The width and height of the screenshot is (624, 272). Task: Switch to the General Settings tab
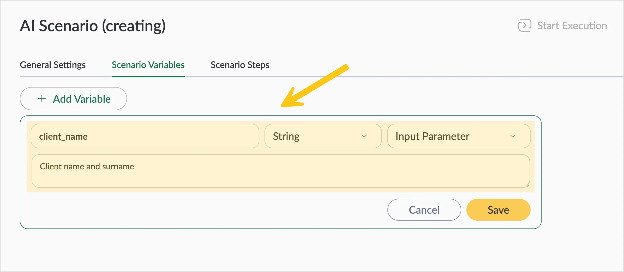point(53,65)
